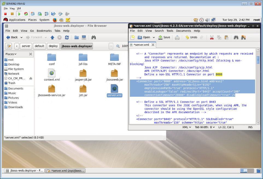Click the volume speaker icon in panel
The width and height of the screenshot is (263, 179).
(207, 20)
